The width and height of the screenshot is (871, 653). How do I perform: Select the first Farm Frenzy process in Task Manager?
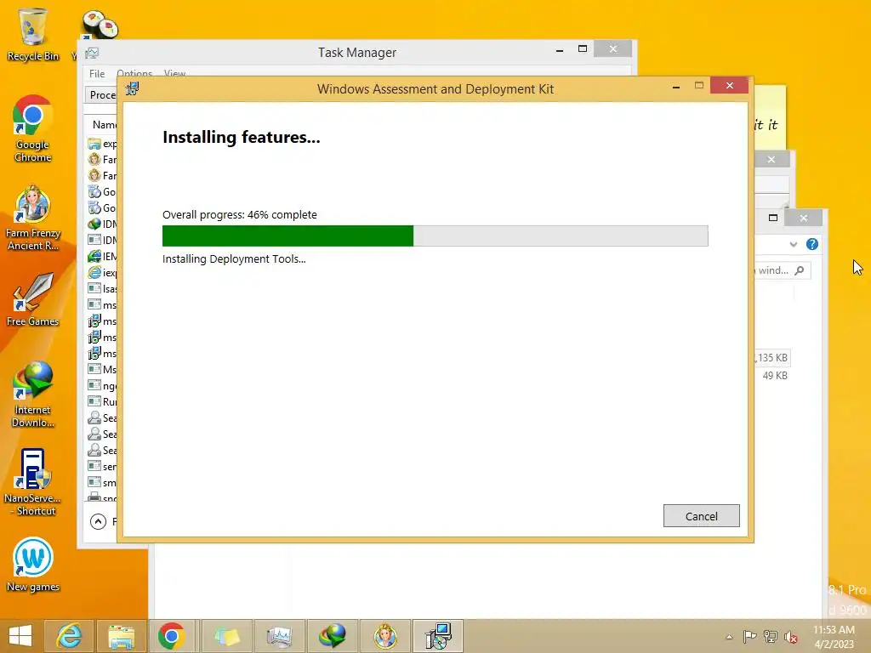click(102, 160)
